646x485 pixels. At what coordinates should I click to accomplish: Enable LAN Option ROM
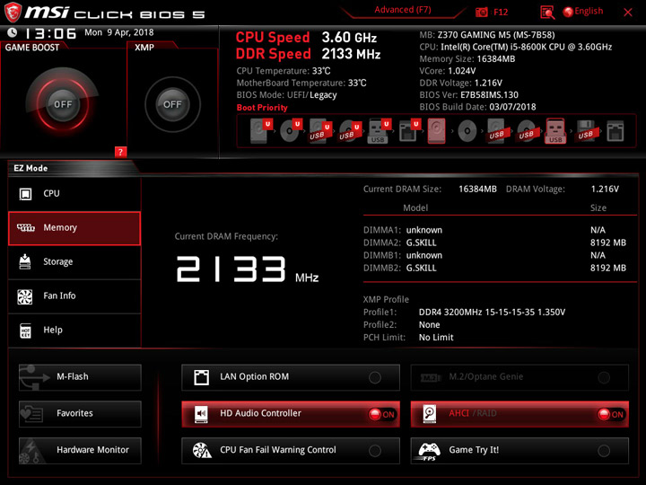click(x=291, y=377)
